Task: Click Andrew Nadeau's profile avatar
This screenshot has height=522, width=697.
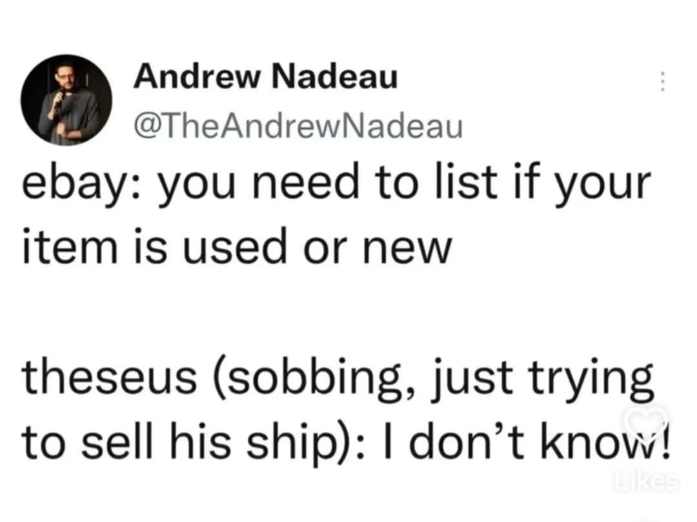Action: pyautogui.click(x=66, y=99)
